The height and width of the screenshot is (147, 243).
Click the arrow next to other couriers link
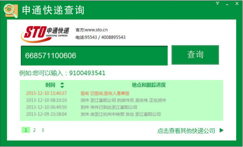pos(221,130)
